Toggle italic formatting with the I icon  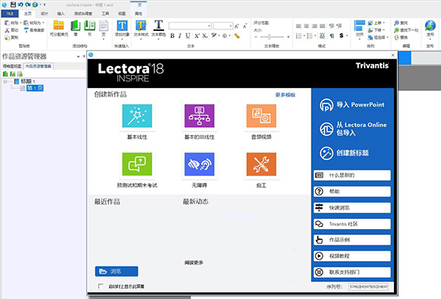tap(180, 36)
